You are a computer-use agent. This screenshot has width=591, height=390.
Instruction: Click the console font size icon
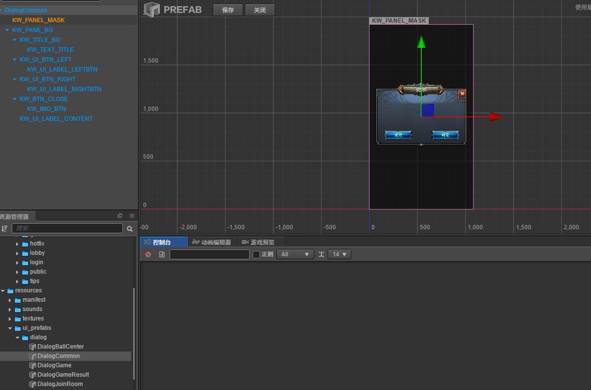tap(321, 254)
